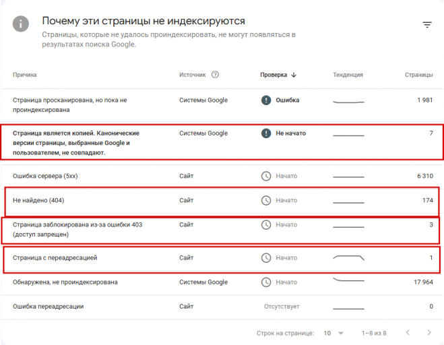Screen dimensions: 444x345
Task: Click the Страницы column header
Action: (x=418, y=75)
